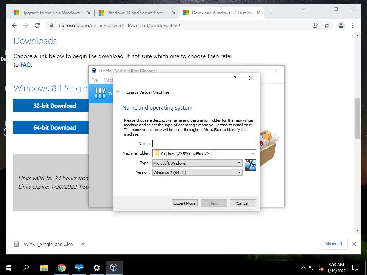Click the padlock site info icon
The height and width of the screenshot is (275, 367).
pyautogui.click(x=52, y=25)
